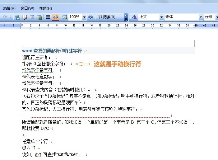Viewport: 218px width, 160px height.
Task: Expand the toolbar options chevron
Action: point(126,17)
